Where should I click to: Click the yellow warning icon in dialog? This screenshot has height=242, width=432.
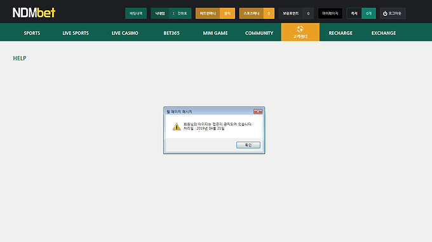tap(177, 126)
